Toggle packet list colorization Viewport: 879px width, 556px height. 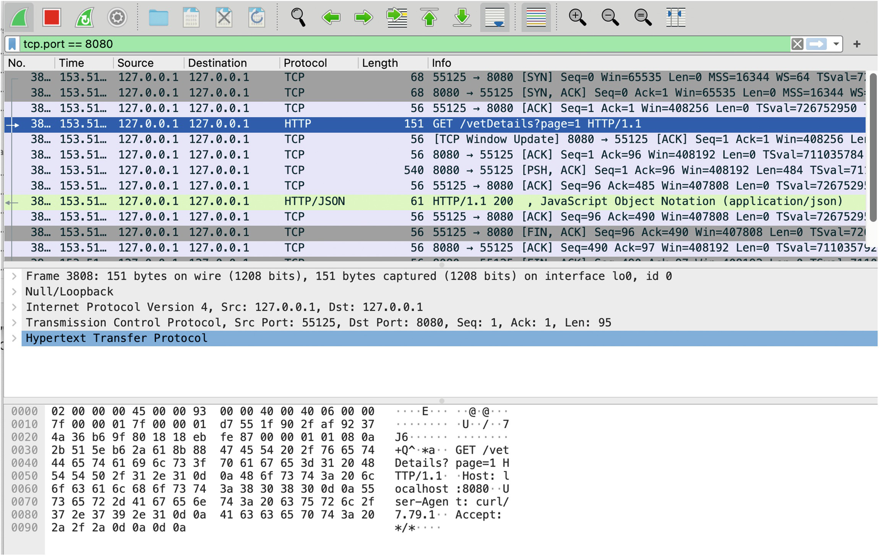point(536,18)
